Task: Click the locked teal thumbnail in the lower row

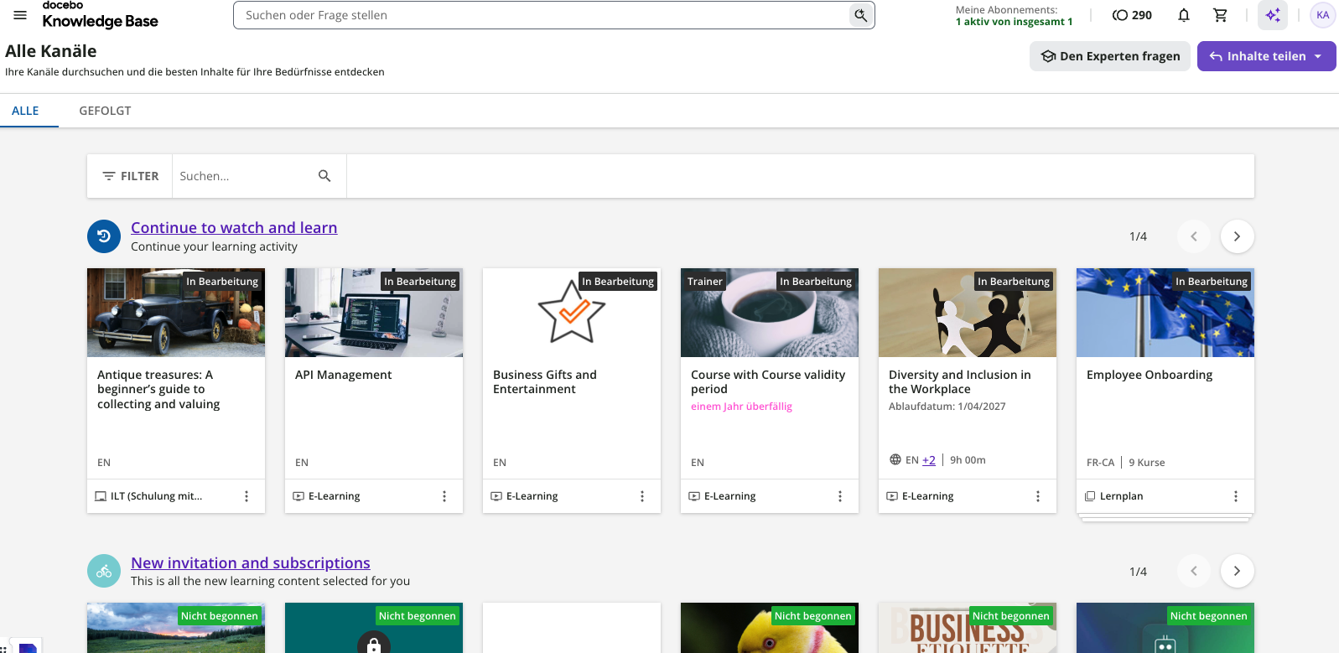Action: (374, 628)
